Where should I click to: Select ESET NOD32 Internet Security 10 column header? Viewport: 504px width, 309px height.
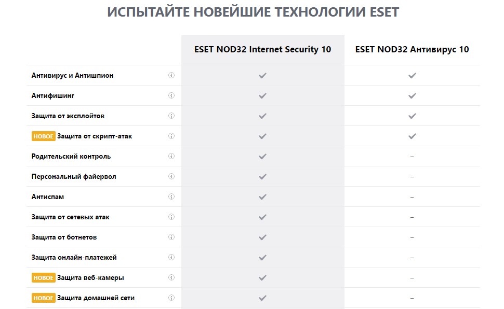pos(262,50)
